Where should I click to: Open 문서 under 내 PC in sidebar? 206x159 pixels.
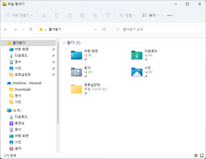pos(18,129)
